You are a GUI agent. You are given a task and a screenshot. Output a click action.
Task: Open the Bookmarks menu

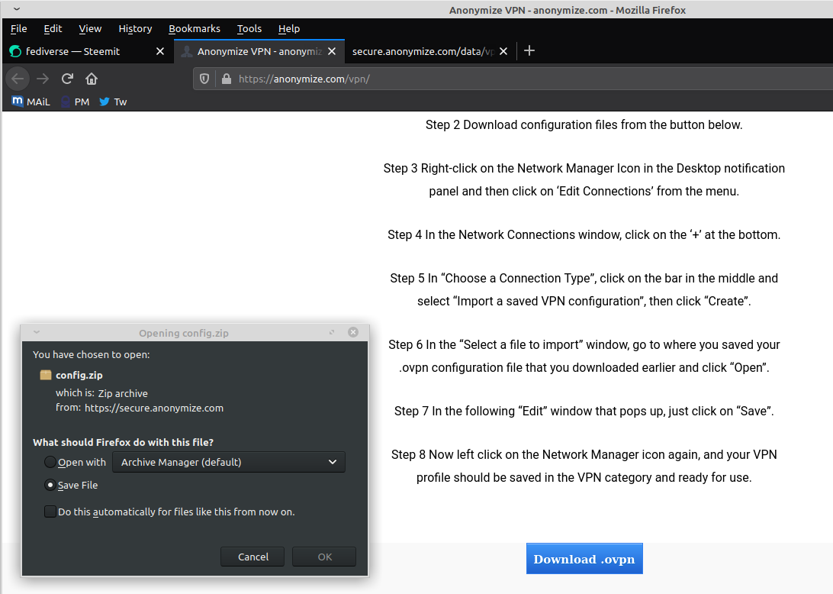click(194, 29)
